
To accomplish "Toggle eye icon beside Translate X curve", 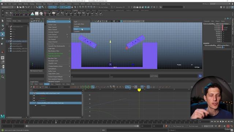I will click(34, 96).
